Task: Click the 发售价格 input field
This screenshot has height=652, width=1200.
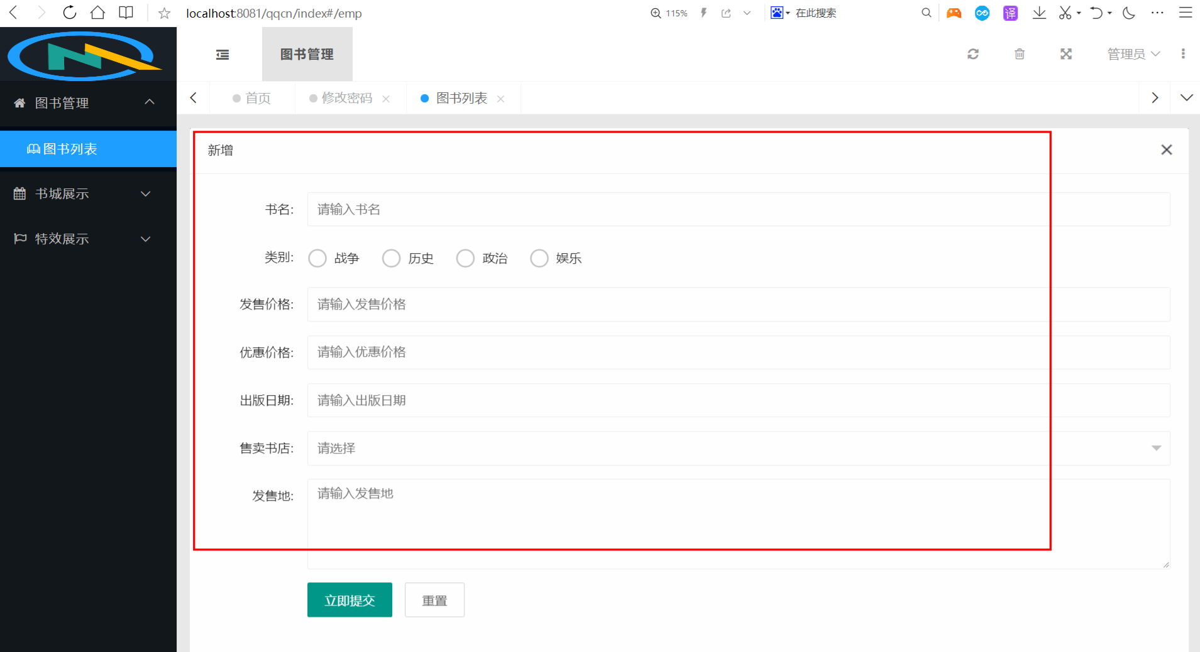Action: point(739,304)
